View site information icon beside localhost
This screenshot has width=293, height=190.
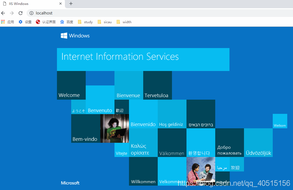(31, 13)
